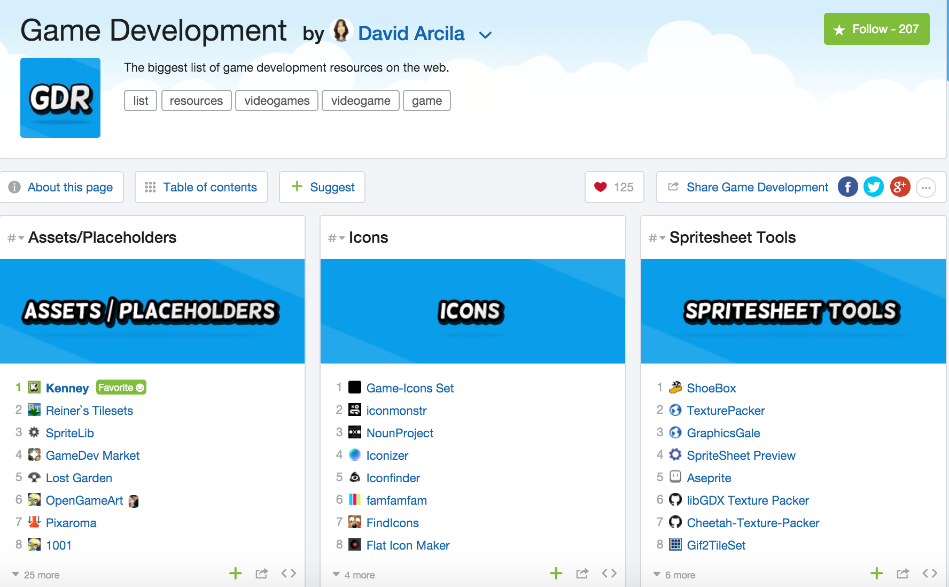Share on Google Plus icon
The width and height of the screenshot is (949, 587).
click(900, 187)
